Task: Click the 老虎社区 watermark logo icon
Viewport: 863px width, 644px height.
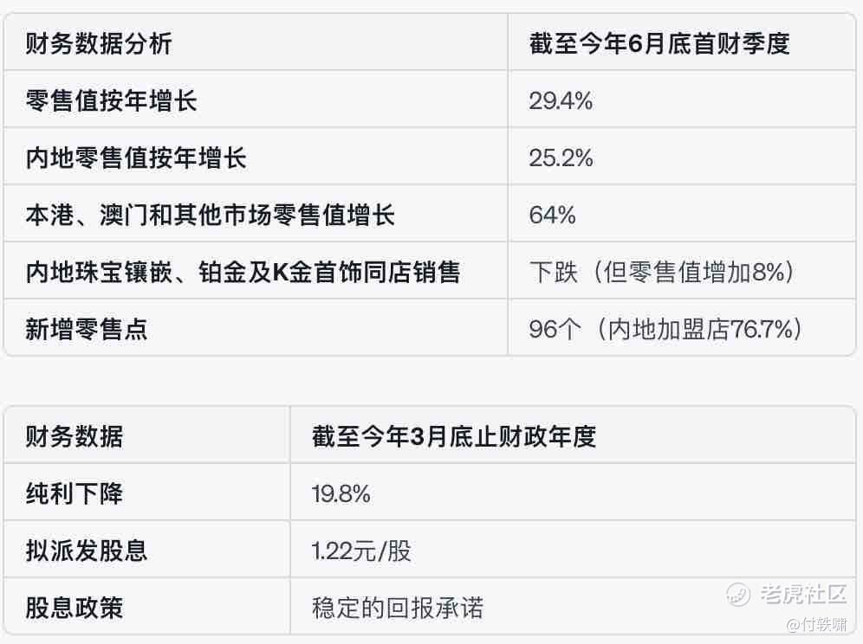Action: coord(738,594)
